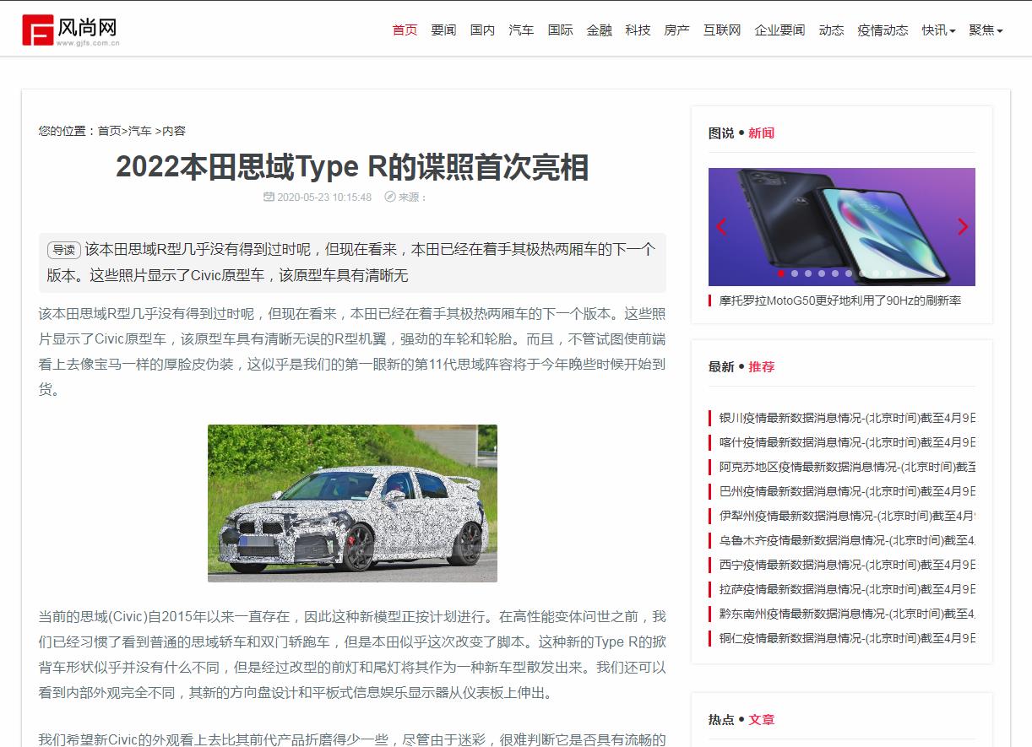The height and width of the screenshot is (747, 1032).
Task: Open the 铜仁疫情最新数据 article link
Action: [x=847, y=638]
